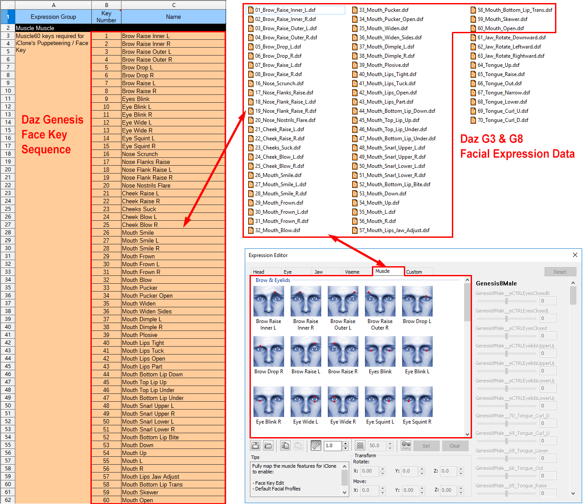
Task: Click the 26_Mouth_Smile.dsf file name
Action: click(x=278, y=175)
